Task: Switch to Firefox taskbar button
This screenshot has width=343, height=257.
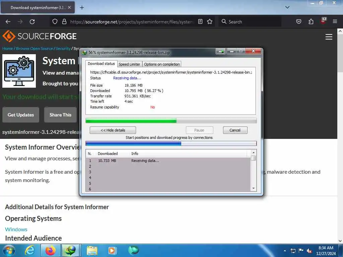Action: point(51,250)
